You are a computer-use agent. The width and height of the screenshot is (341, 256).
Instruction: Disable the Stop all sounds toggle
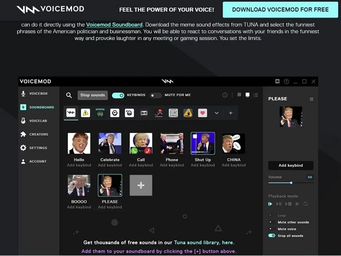272,236
